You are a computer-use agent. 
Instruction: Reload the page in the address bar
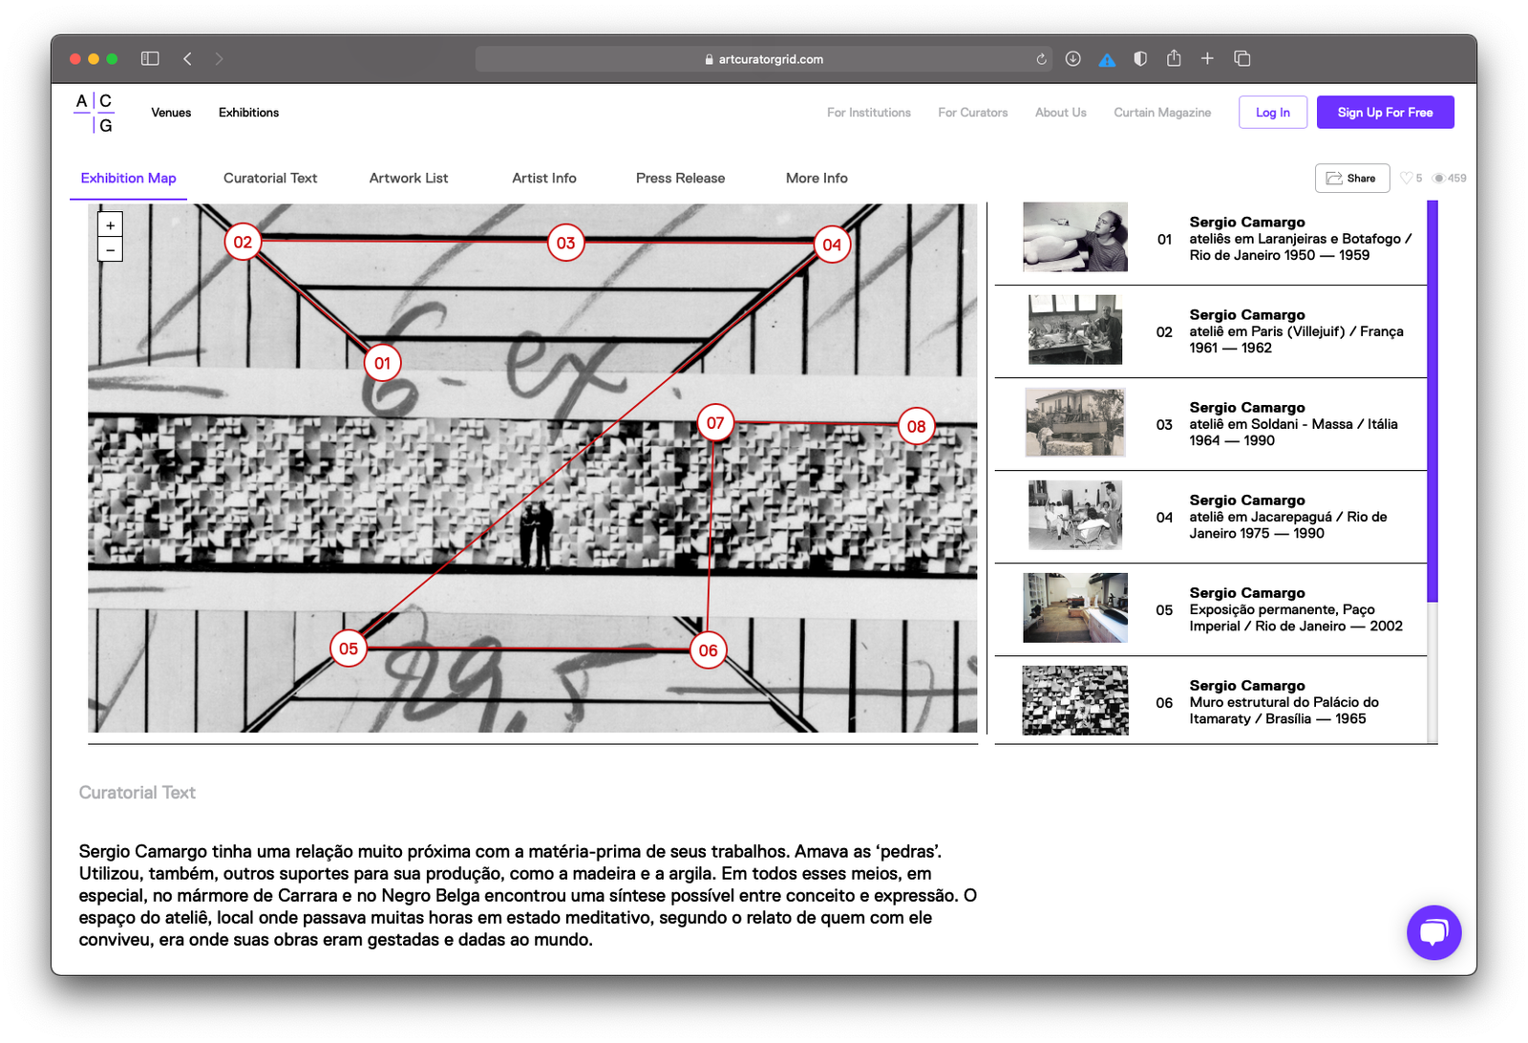coord(1041,59)
